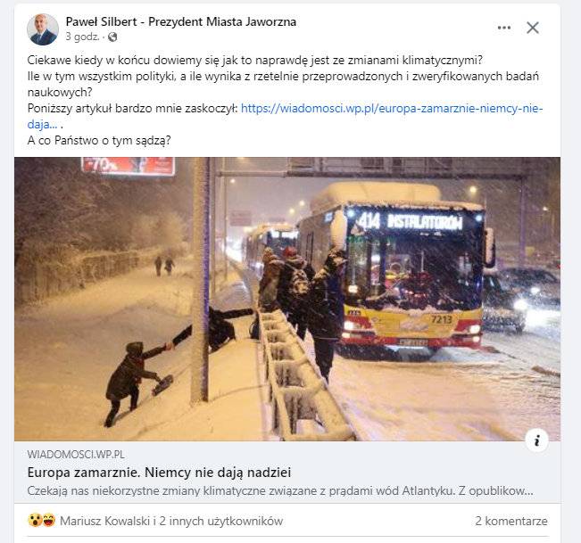581x543 pixels.
Task: Open the snowy bus article preview image
Action: tap(287, 299)
